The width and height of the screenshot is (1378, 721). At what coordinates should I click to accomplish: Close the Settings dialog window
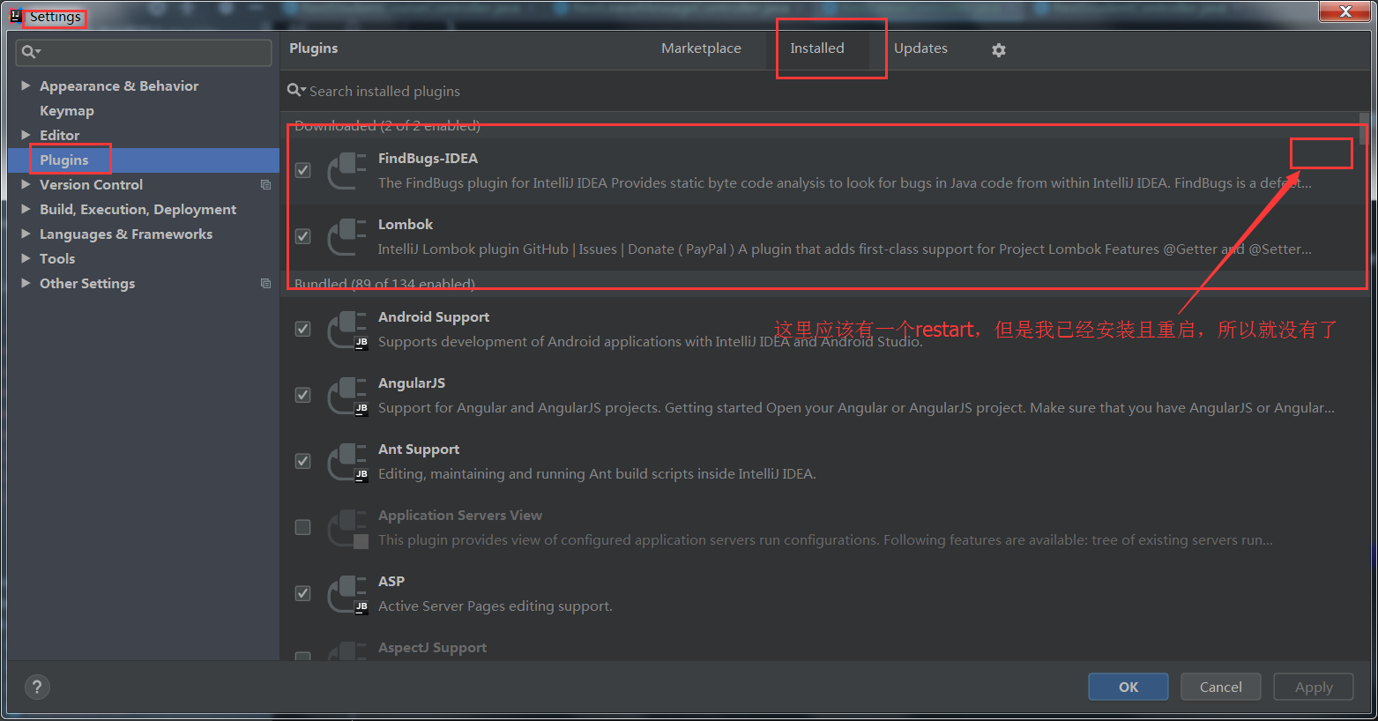pyautogui.click(x=1344, y=11)
